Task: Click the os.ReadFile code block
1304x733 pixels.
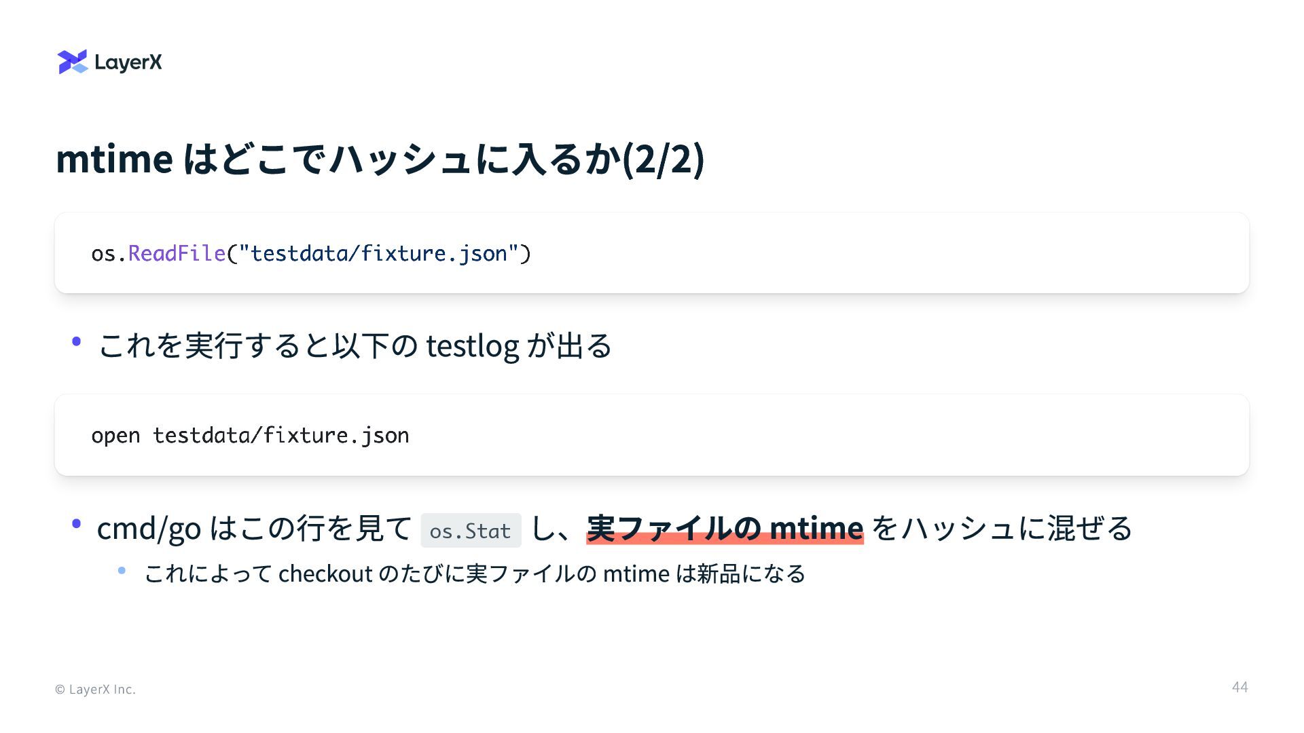Action: tap(652, 253)
